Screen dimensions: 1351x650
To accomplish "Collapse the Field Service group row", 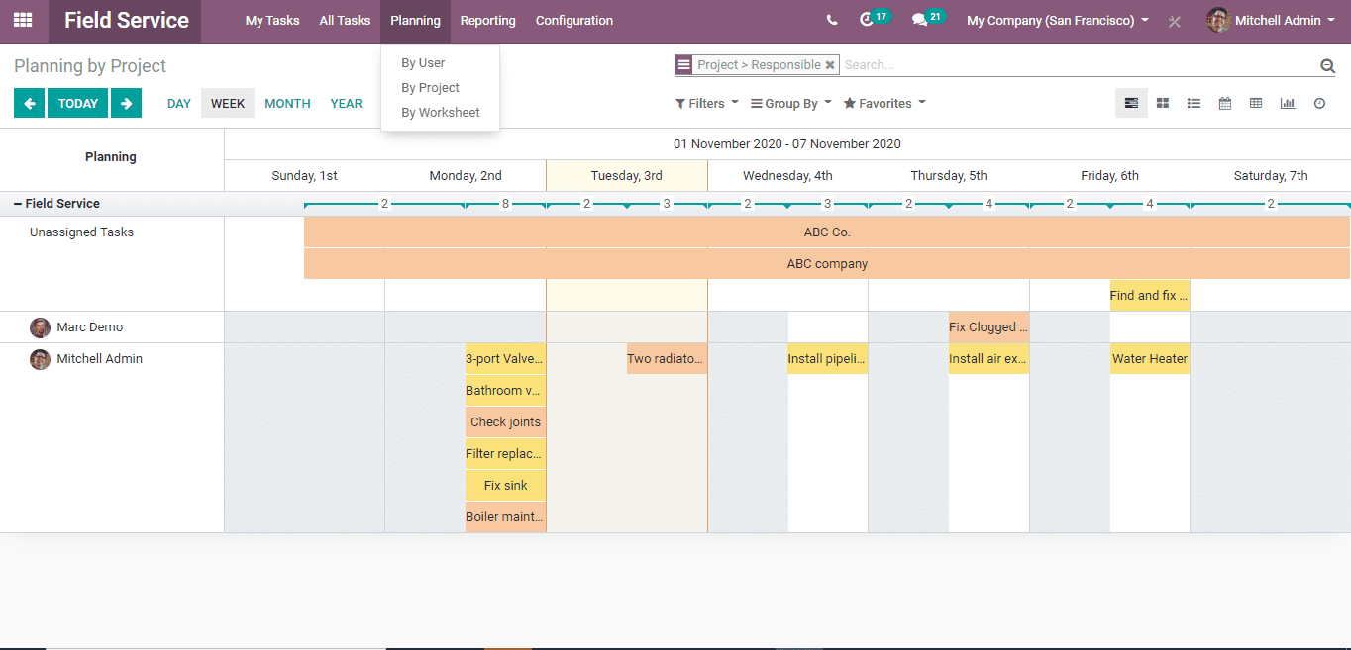I will (x=56, y=204).
